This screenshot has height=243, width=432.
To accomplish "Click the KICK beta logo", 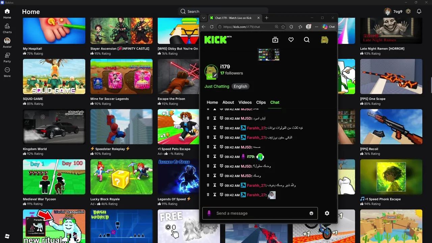I will coord(218,40).
